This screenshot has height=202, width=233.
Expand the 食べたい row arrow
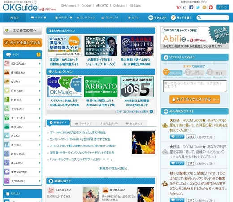[40, 145]
